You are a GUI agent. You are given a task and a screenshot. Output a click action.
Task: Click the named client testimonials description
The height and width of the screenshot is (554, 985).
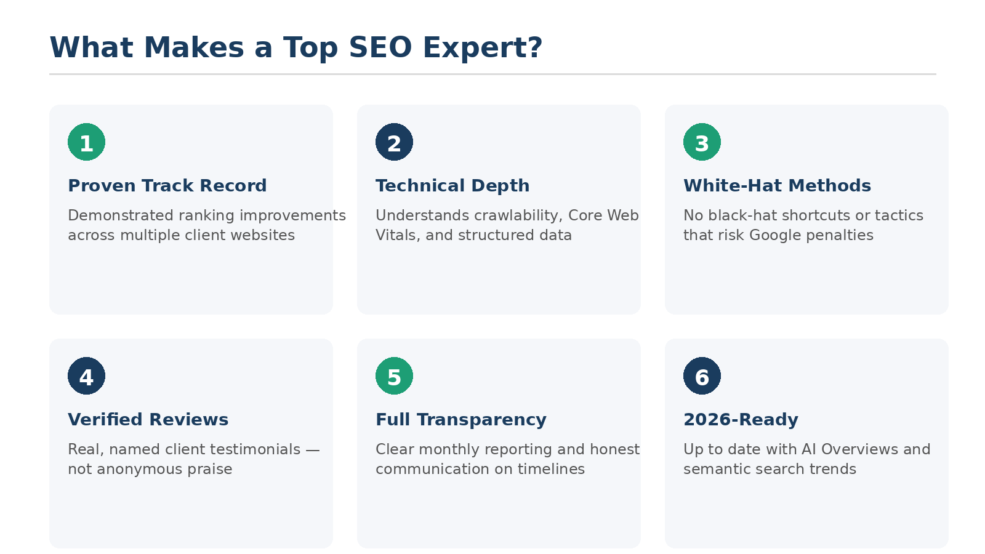(x=194, y=459)
